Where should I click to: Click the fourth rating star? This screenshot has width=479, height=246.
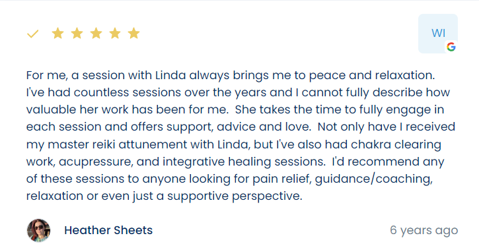115,33
